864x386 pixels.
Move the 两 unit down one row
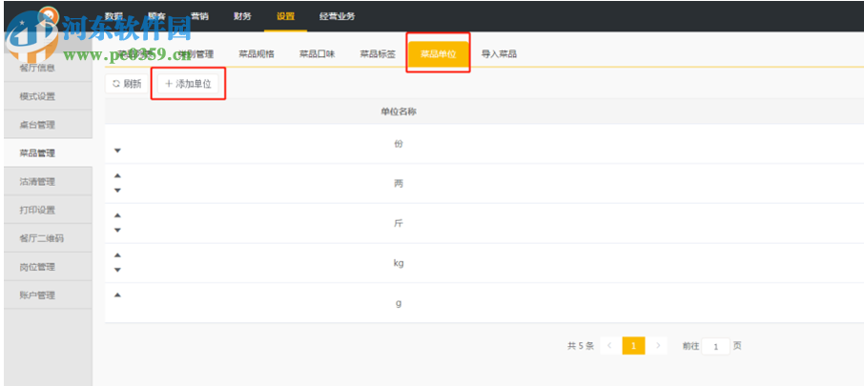pyautogui.click(x=117, y=191)
